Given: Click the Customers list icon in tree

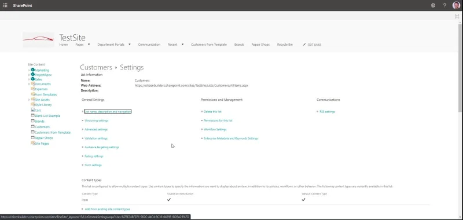Looking at the screenshot, I should (33, 126).
